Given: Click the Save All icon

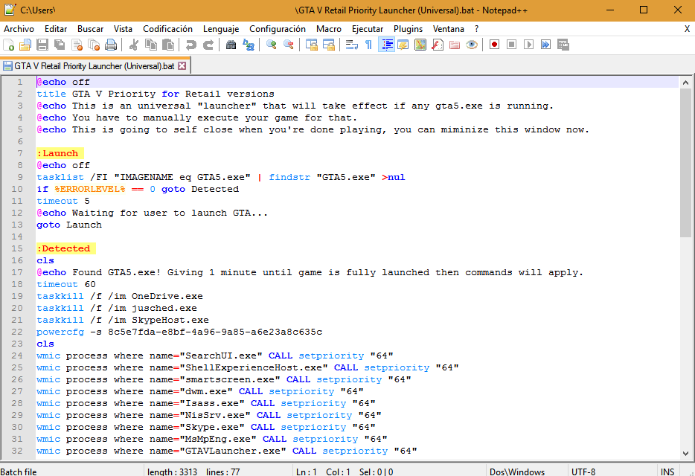Looking at the screenshot, I should [60, 45].
